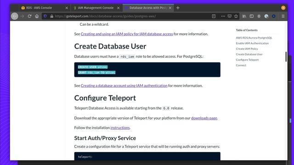Bookmark this page with star
Image resolution: width=294 pixels, height=165 pixels.
pyautogui.click(x=236, y=16)
